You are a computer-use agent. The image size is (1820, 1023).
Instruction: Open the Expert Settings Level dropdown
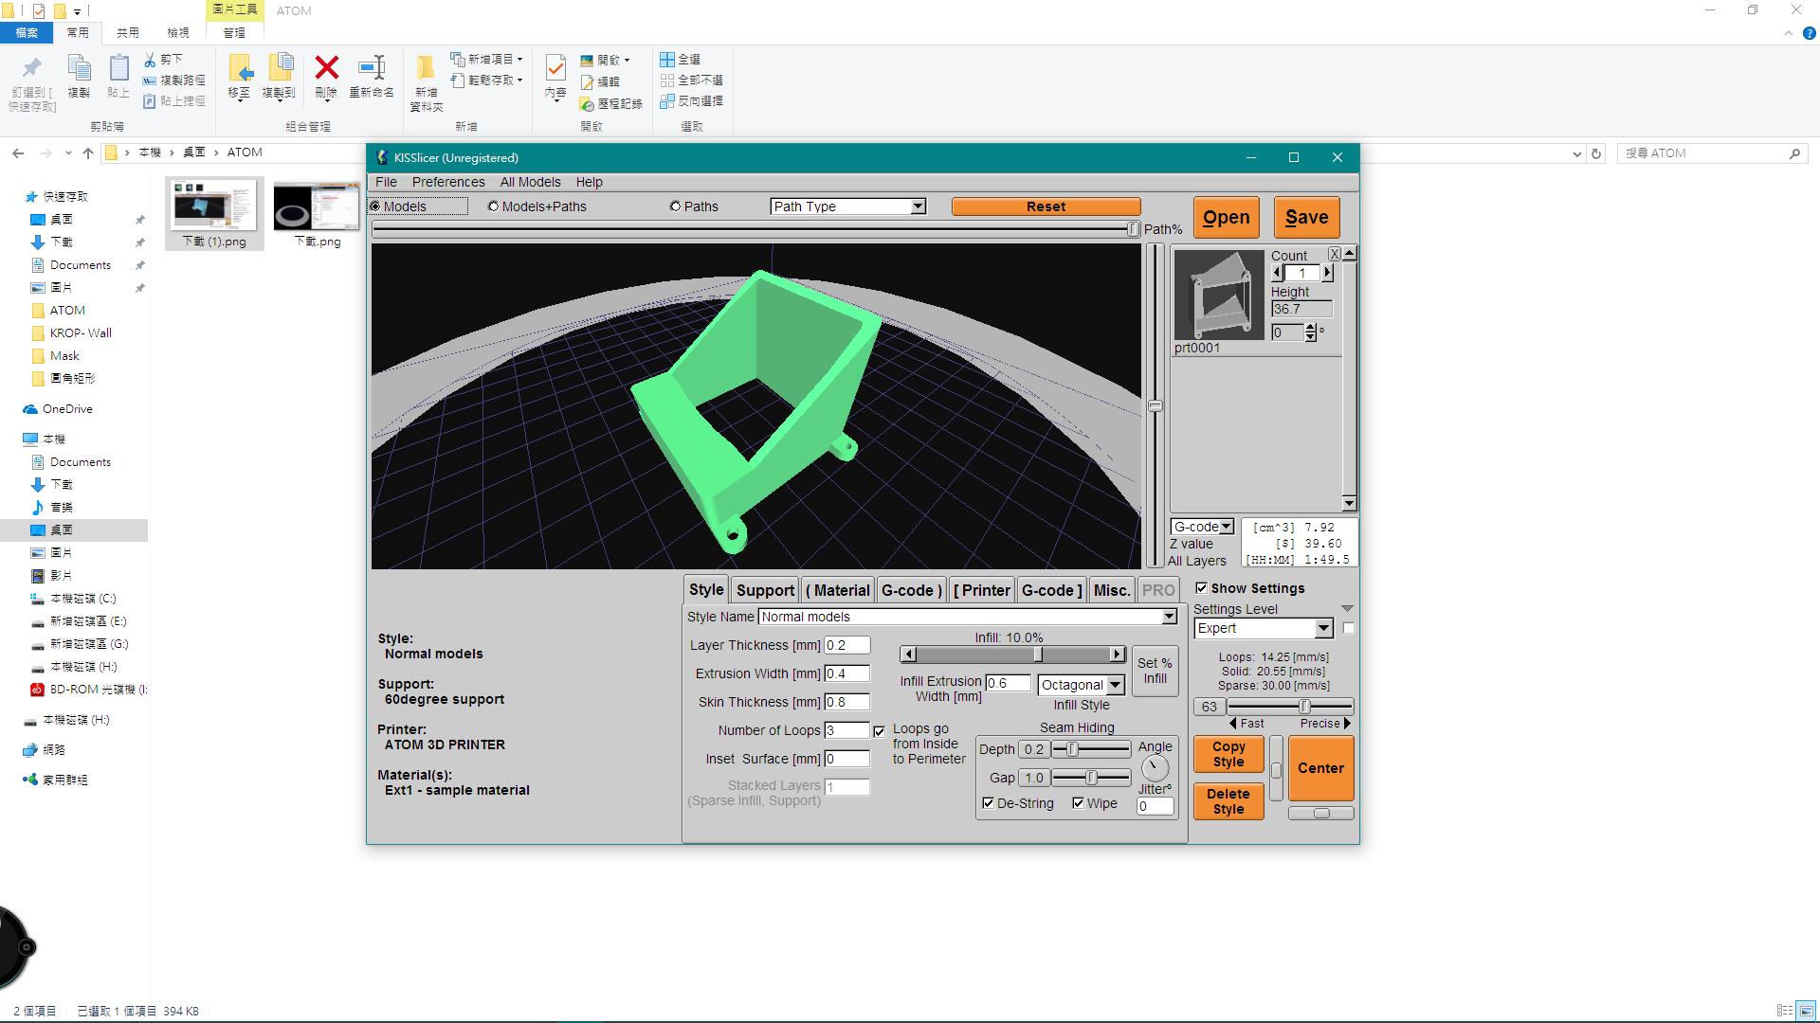pyautogui.click(x=1323, y=628)
